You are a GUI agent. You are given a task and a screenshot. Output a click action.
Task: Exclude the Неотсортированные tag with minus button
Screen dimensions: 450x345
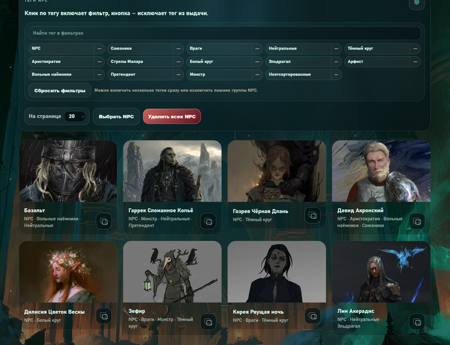(x=336, y=75)
